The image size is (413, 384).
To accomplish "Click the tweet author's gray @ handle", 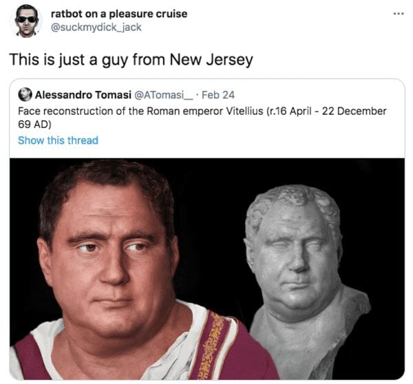I will (x=96, y=28).
